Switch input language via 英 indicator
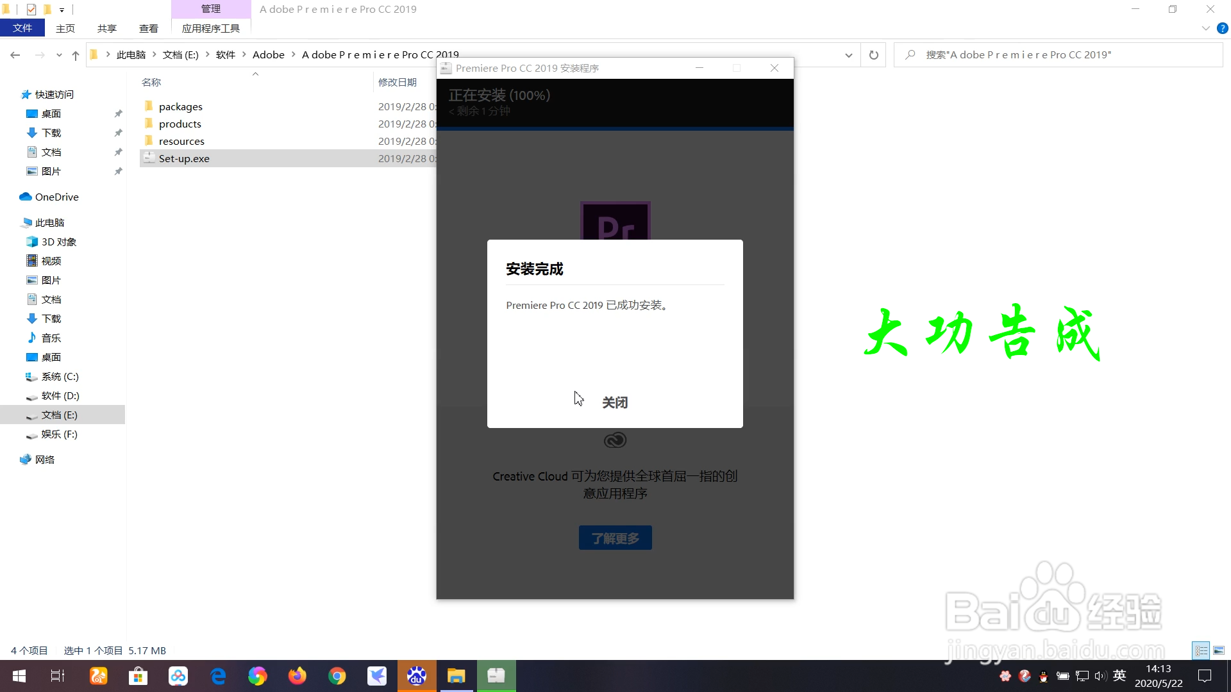The width and height of the screenshot is (1231, 692). pos(1120,675)
